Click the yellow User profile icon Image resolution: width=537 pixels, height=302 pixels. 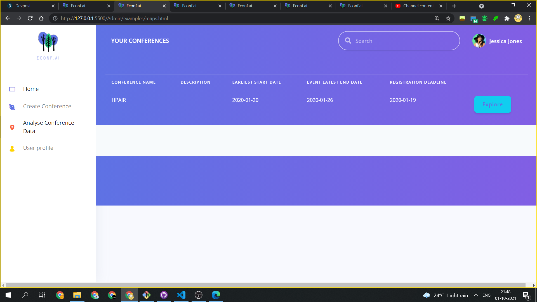coord(12,148)
